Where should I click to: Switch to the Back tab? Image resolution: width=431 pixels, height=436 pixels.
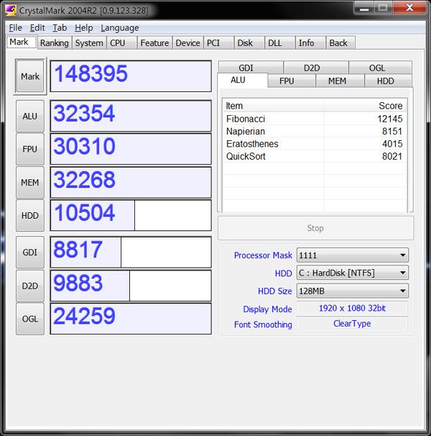pyautogui.click(x=340, y=43)
